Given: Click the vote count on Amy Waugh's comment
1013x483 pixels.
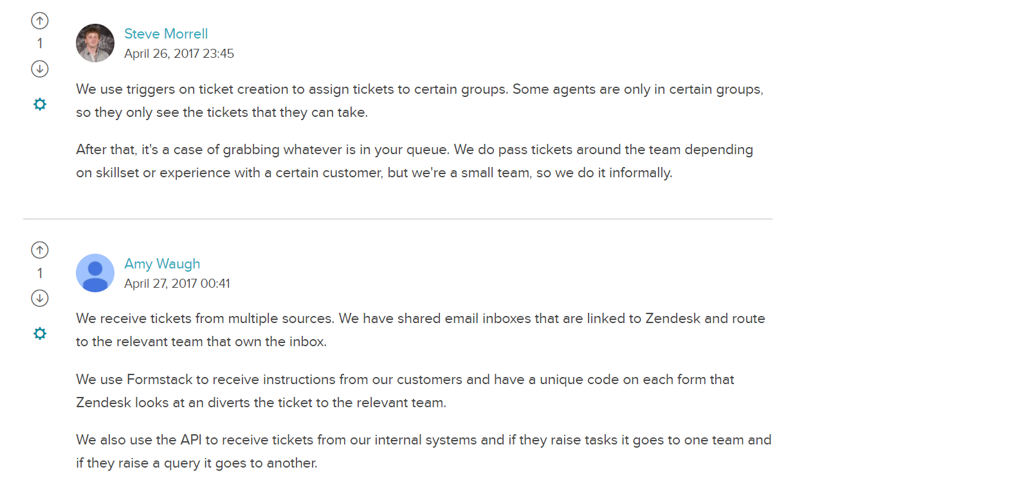Looking at the screenshot, I should click(40, 273).
